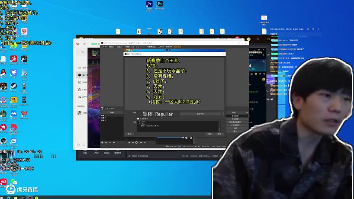
Task: Enable the read from file checkbox
Action: point(138,118)
